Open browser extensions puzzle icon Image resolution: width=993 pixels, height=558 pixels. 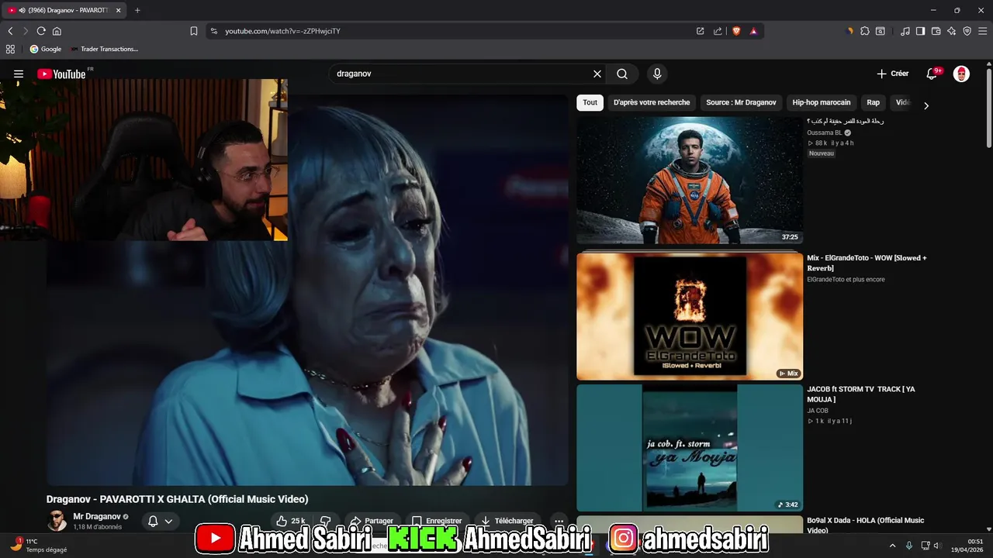pyautogui.click(x=865, y=31)
